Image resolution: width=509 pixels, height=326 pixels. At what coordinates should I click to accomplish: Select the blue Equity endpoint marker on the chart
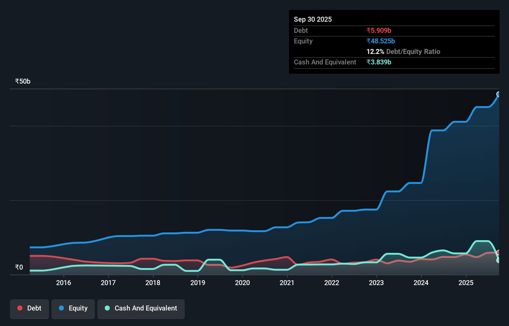[499, 94]
